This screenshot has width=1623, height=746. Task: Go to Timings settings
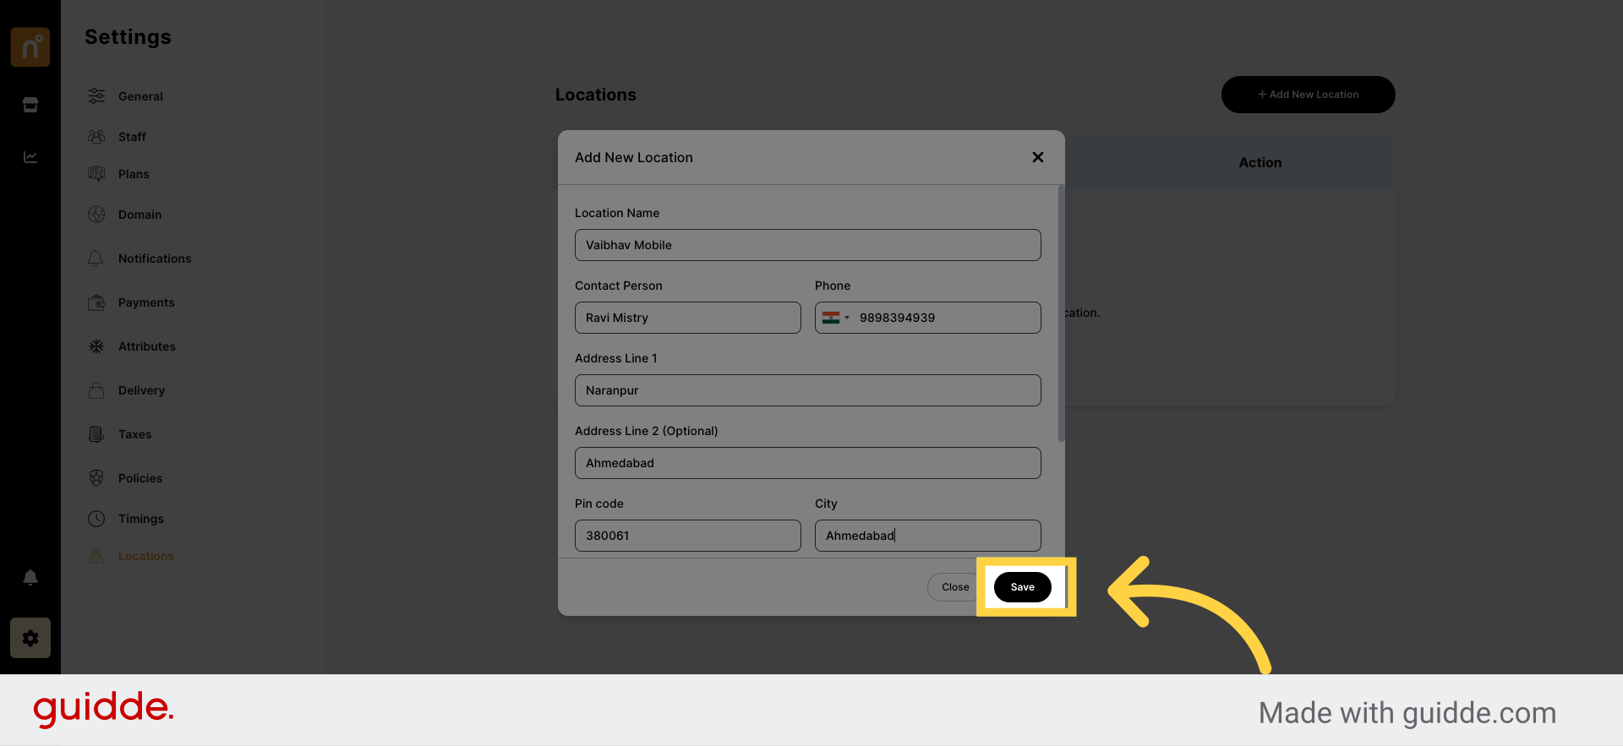(141, 519)
